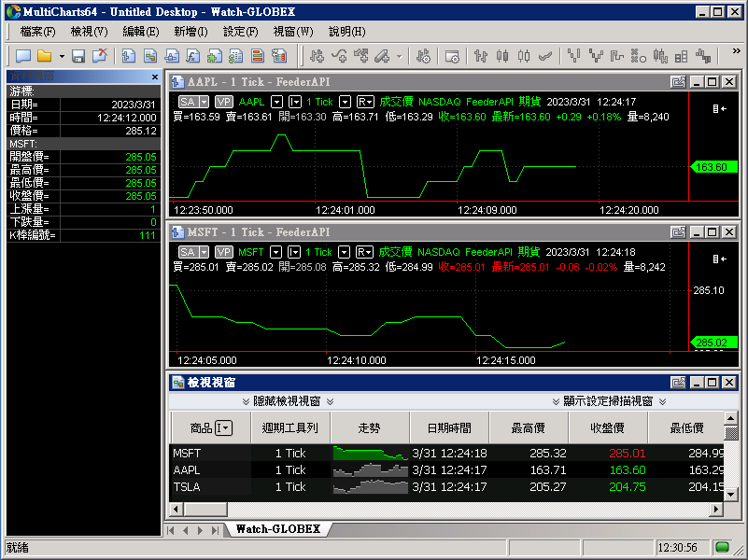The width and height of the screenshot is (748, 560).
Task: Toggle SA button in AAPL chart
Action: click(188, 102)
